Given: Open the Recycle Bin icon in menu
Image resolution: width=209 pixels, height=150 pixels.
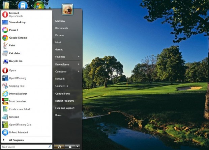Looking at the screenshot, I should coord(5,61).
